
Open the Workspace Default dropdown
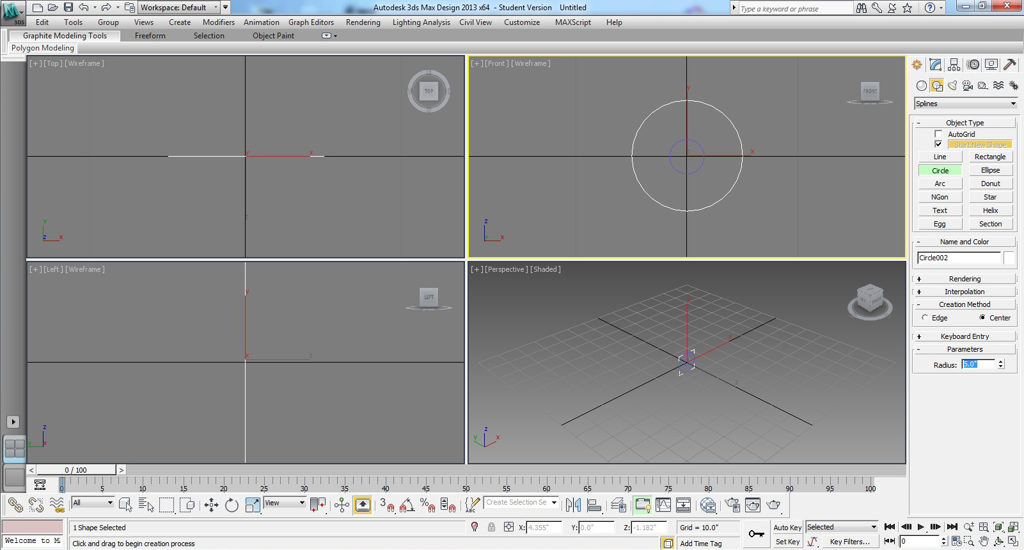click(179, 8)
